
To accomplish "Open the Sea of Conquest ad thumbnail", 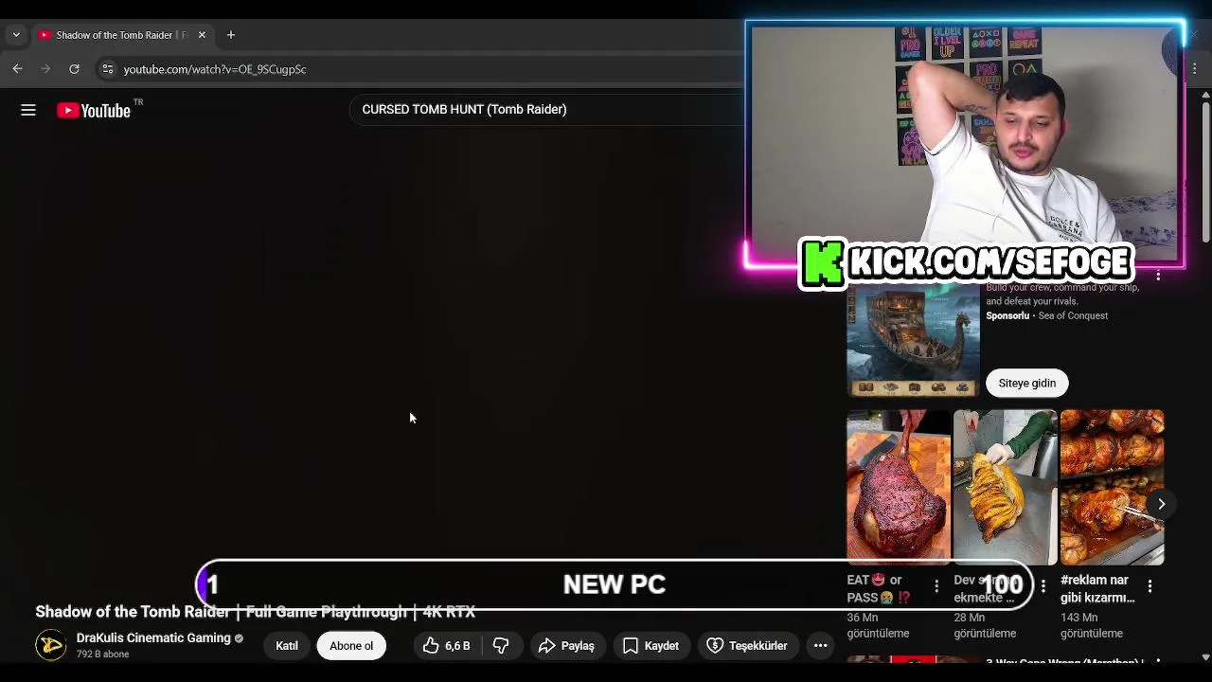I will [x=913, y=341].
